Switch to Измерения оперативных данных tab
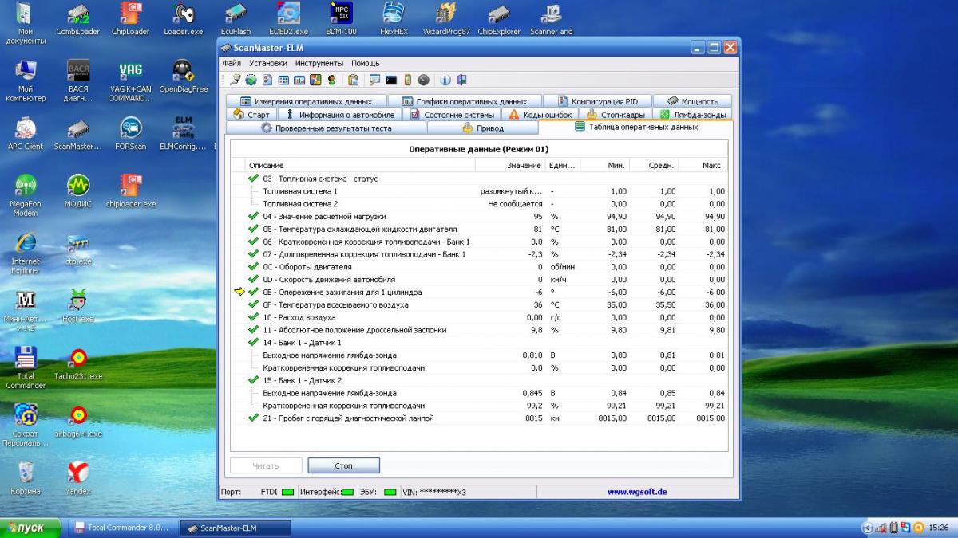The image size is (958, 538). [306, 101]
